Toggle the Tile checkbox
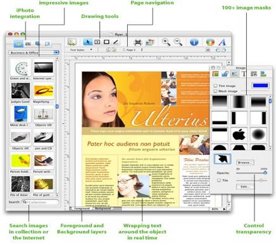This screenshot has width=276, height=245. [x=219, y=180]
